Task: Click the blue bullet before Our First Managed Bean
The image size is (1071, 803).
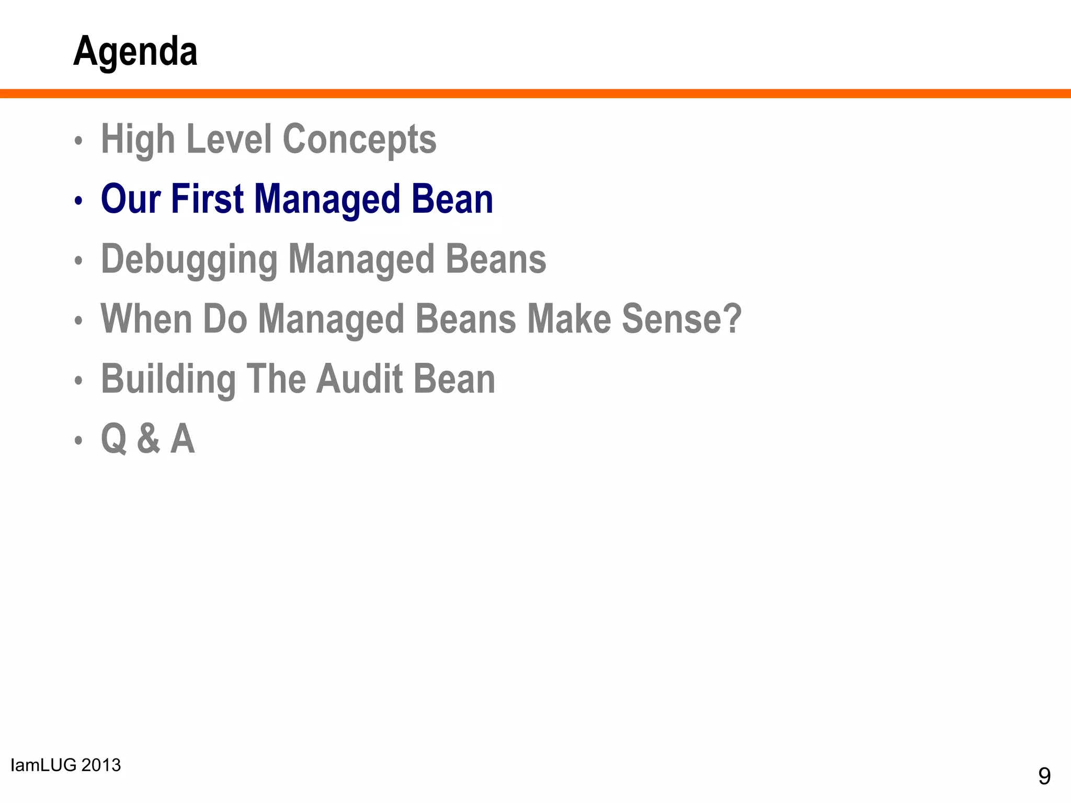Action: coord(78,201)
